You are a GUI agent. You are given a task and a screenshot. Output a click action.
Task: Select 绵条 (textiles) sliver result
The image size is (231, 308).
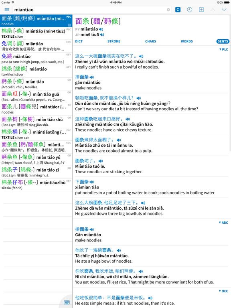click(36, 71)
